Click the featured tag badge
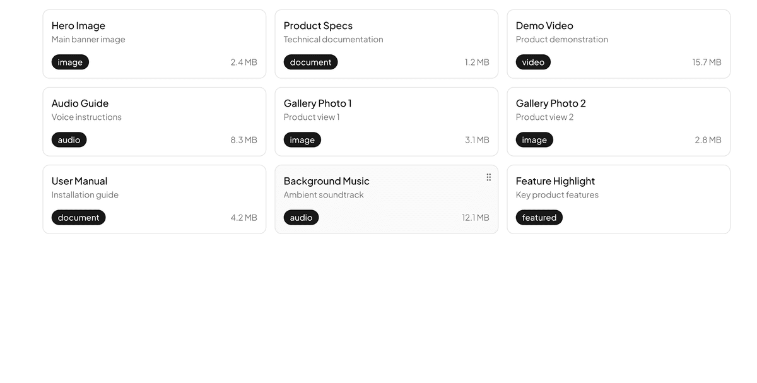The width and height of the screenshot is (757, 383). pos(539,217)
